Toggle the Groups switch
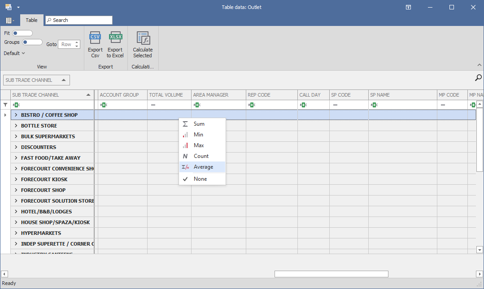Viewport: 484px width, 289px height. coord(32,42)
